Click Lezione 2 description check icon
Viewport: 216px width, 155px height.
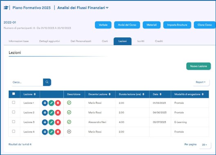click(x=69, y=112)
